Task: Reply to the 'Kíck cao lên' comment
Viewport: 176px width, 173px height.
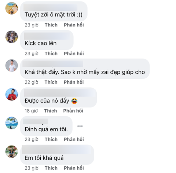Action: (74, 54)
